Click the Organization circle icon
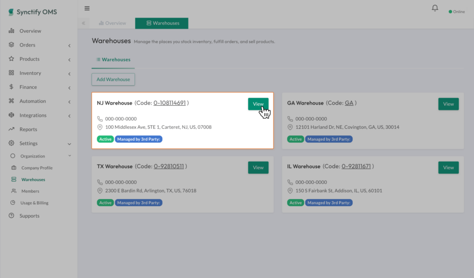Screen dimensions: 474x278 click(12, 156)
